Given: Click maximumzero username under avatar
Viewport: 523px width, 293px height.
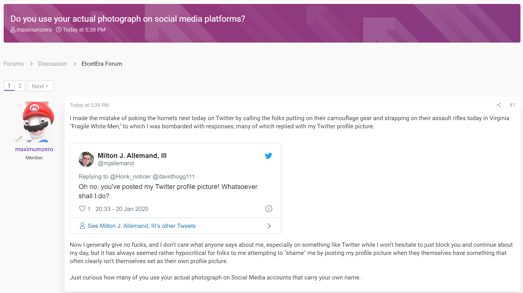Looking at the screenshot, I should coord(34,149).
